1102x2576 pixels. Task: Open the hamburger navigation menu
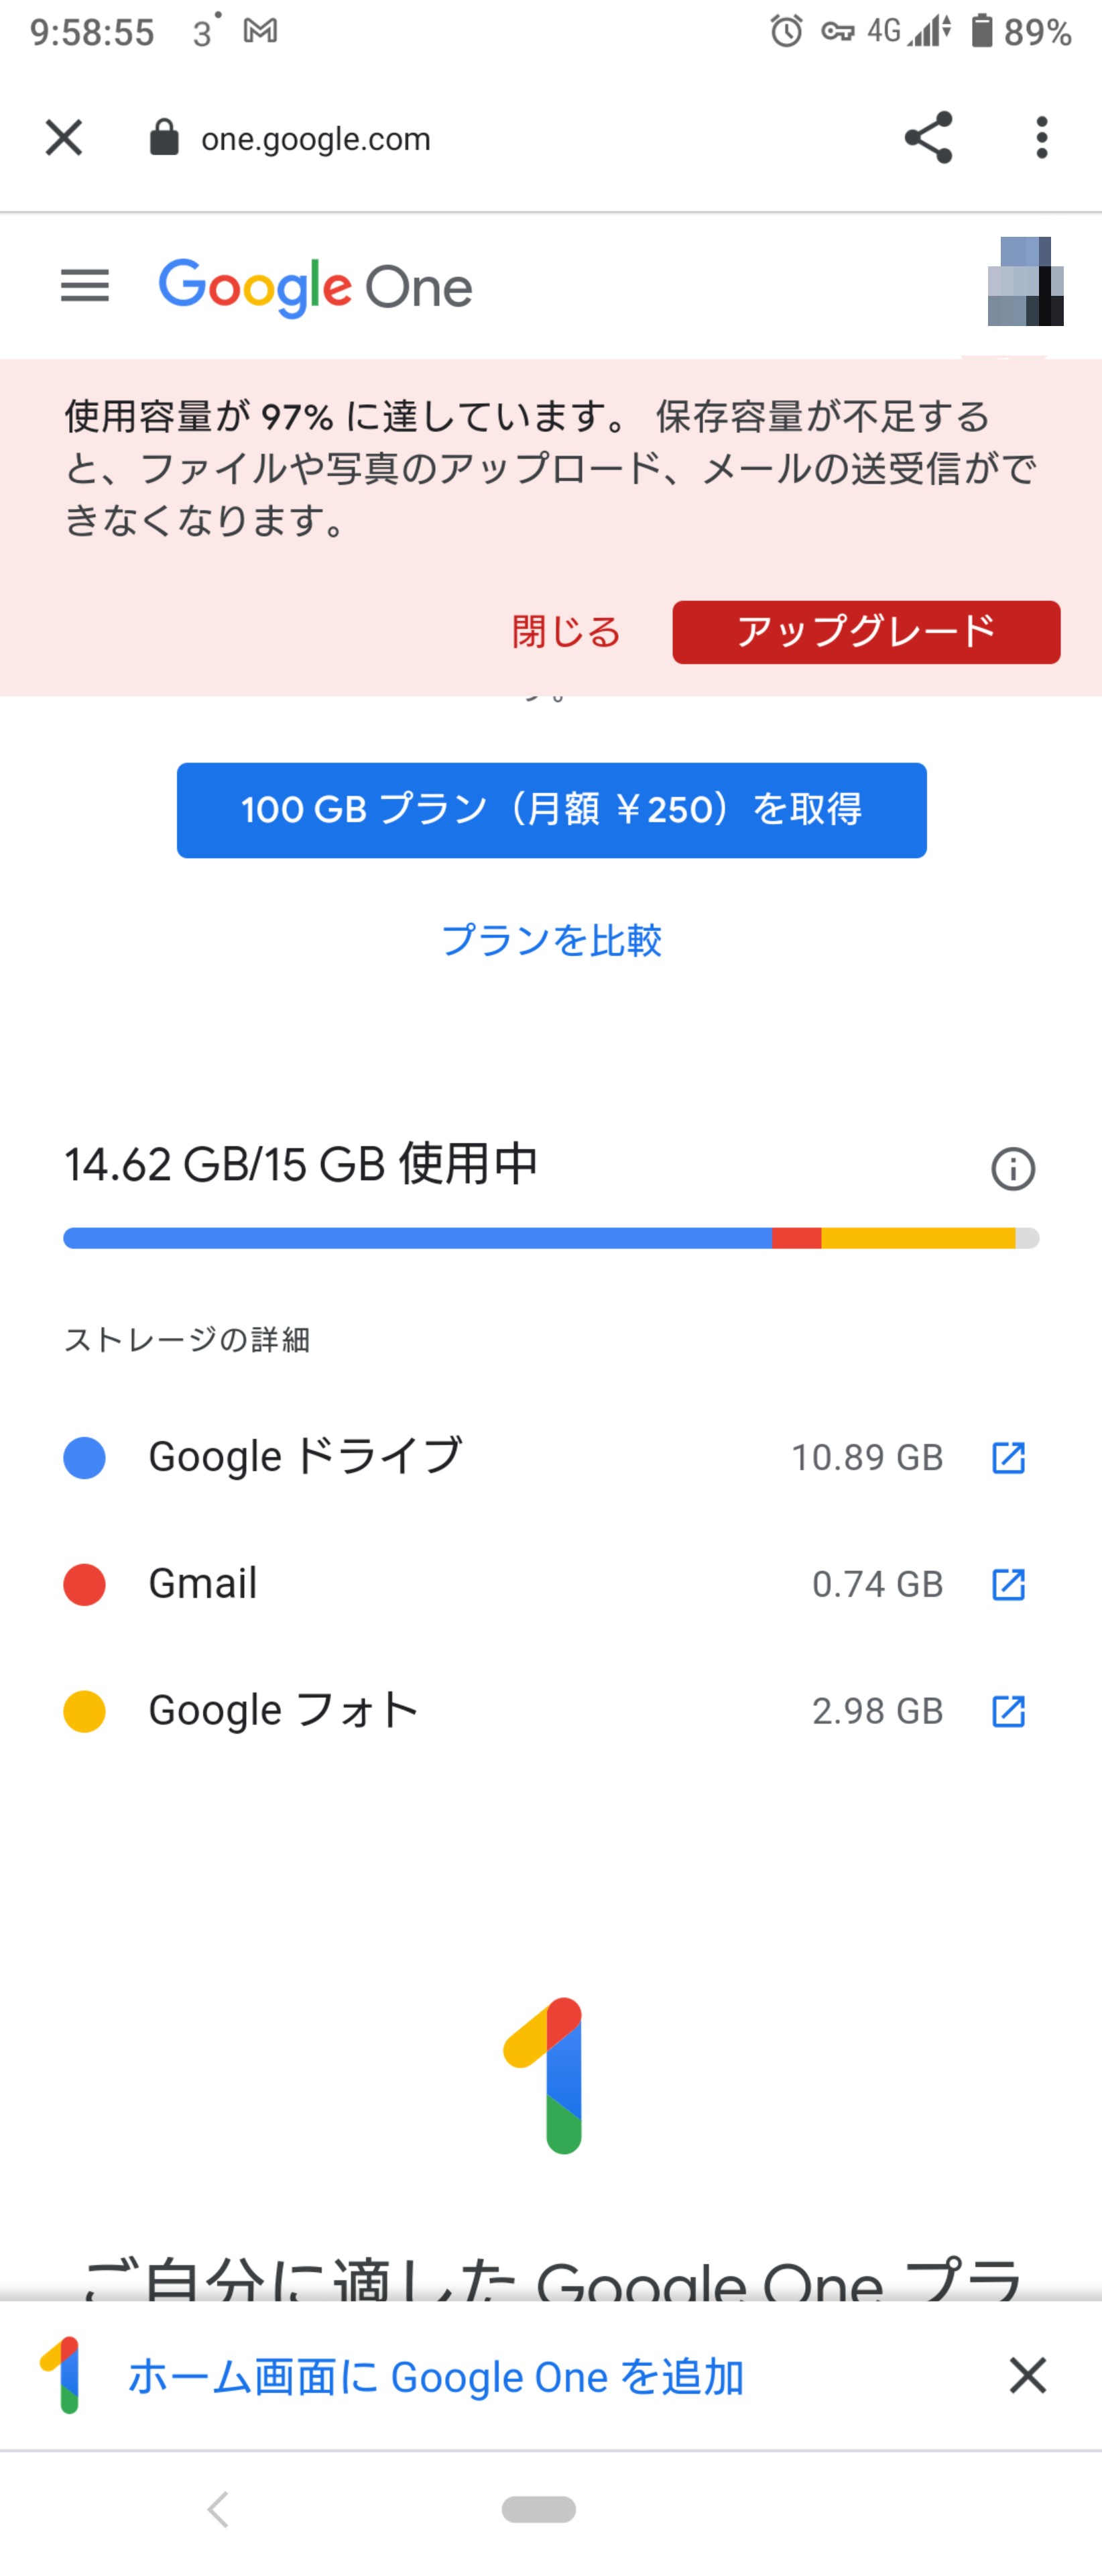85,287
